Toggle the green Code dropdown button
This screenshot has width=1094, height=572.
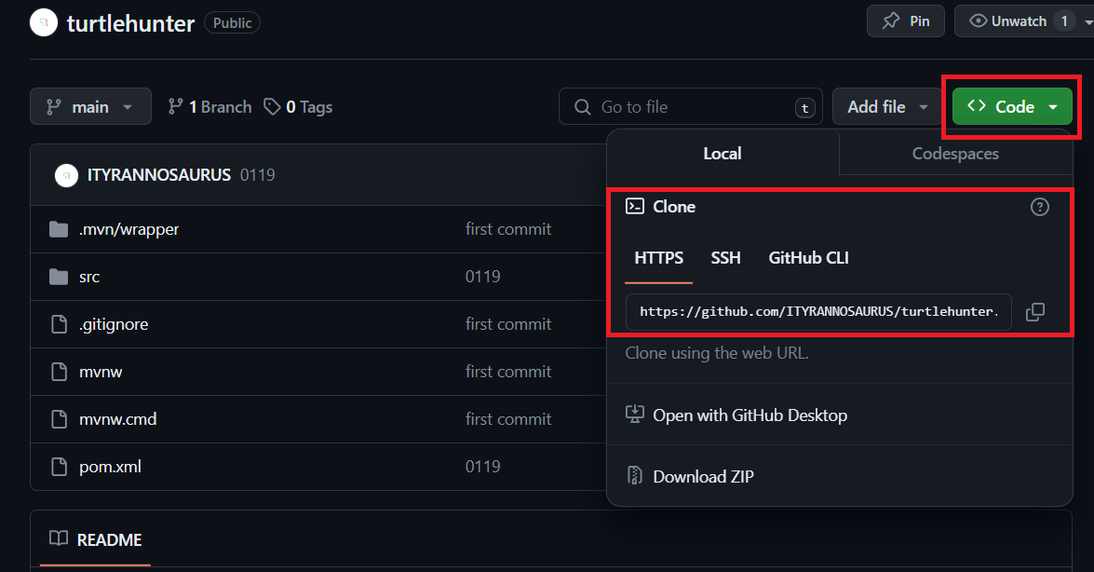(1012, 106)
